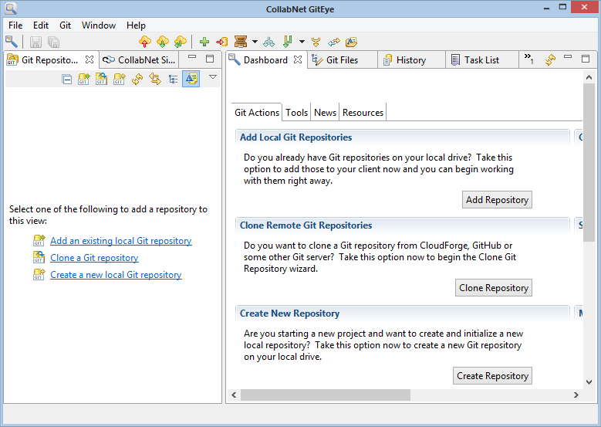Click the vertical scrollbar thumb in Dashboard

(589, 163)
